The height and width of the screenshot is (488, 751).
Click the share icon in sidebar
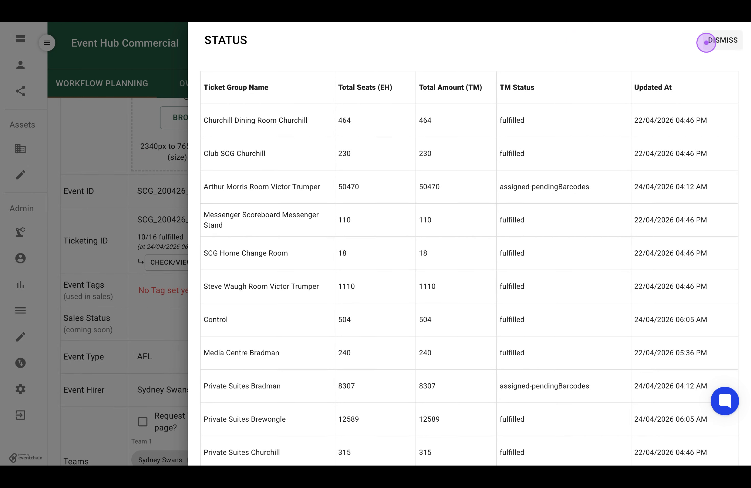tap(20, 91)
